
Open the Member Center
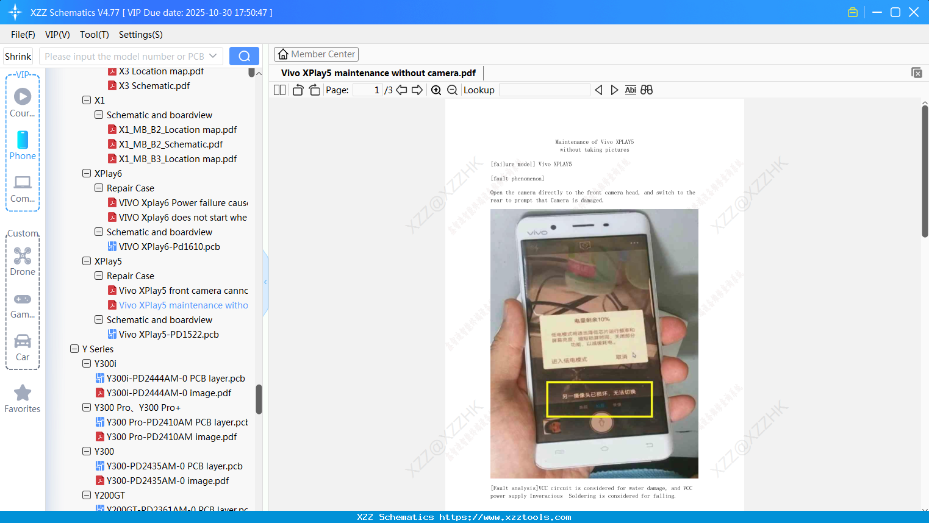pos(316,54)
